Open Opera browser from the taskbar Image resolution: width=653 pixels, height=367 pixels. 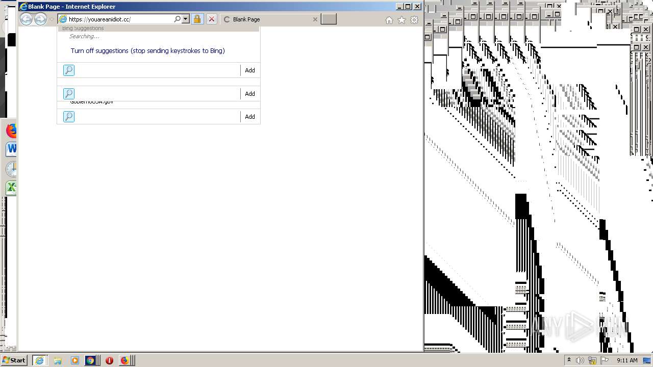tap(109, 360)
